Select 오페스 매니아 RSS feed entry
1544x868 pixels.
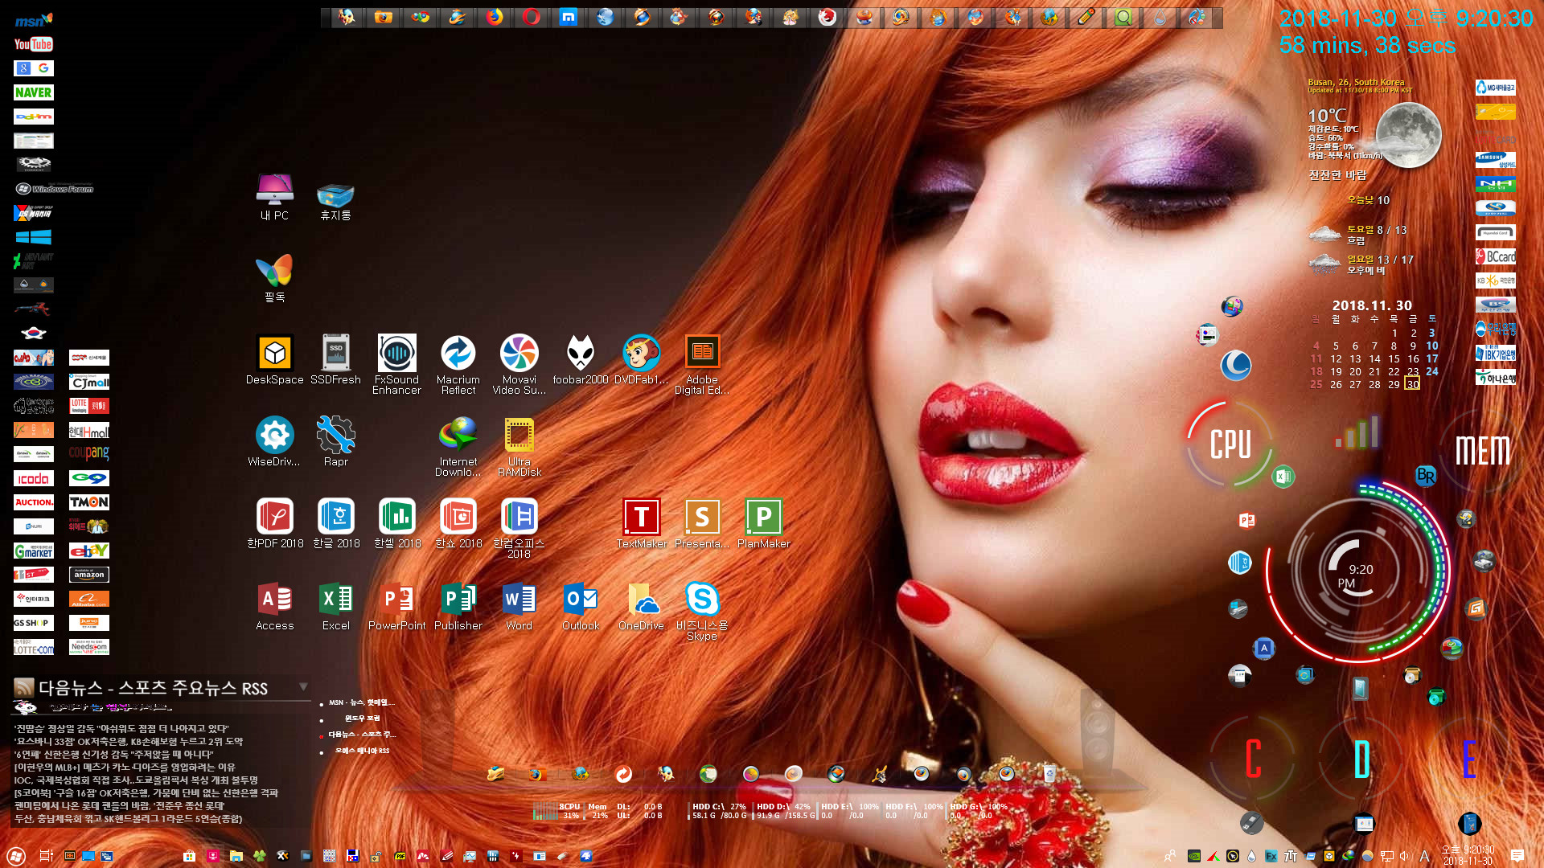[362, 751]
